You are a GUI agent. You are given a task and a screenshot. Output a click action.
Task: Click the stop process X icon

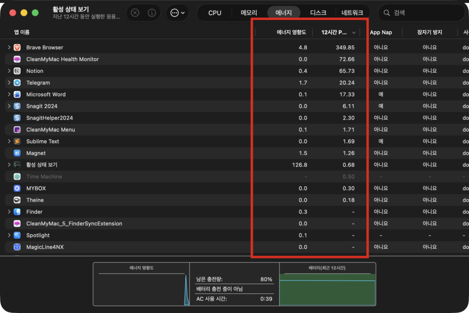tap(135, 13)
